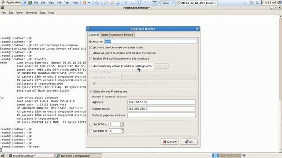Open the VMware View menu

[x=51, y=3]
